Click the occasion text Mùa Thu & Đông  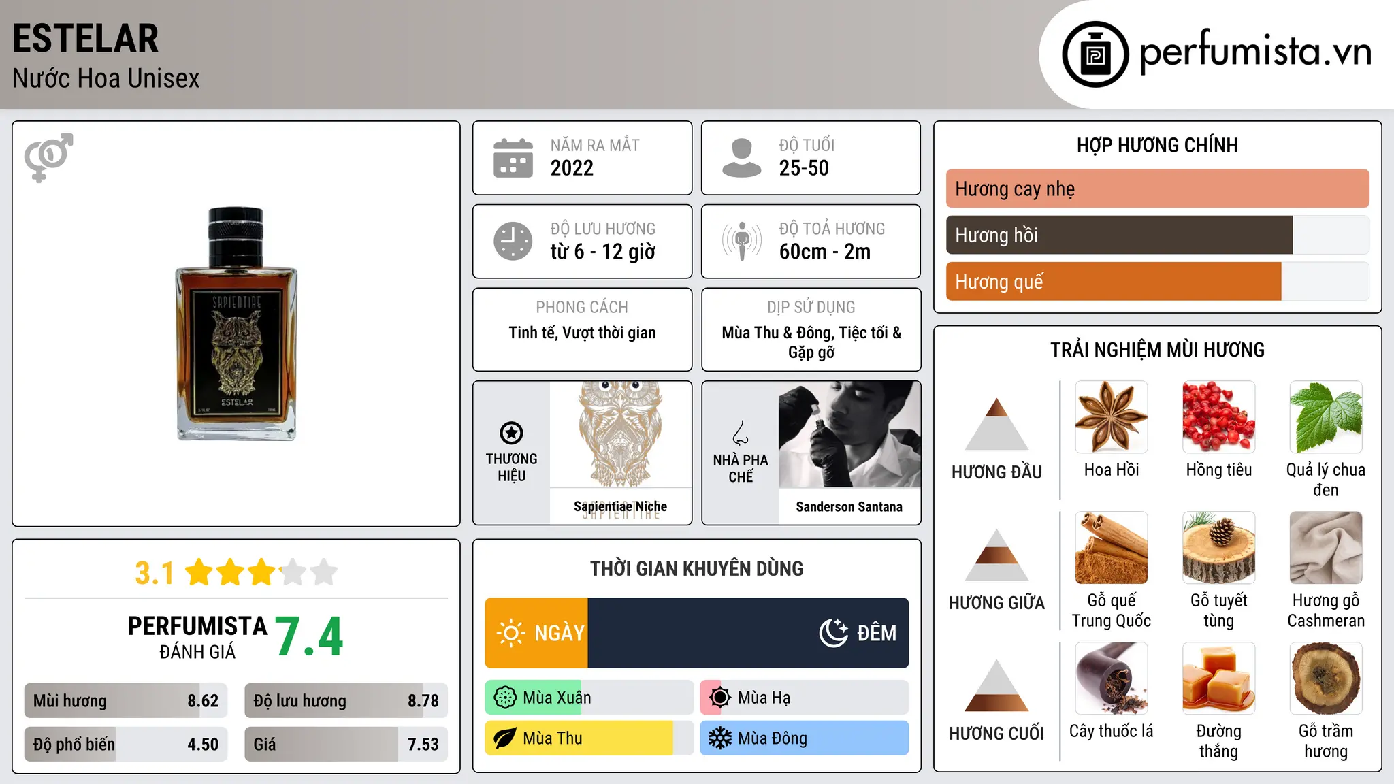[777, 333]
